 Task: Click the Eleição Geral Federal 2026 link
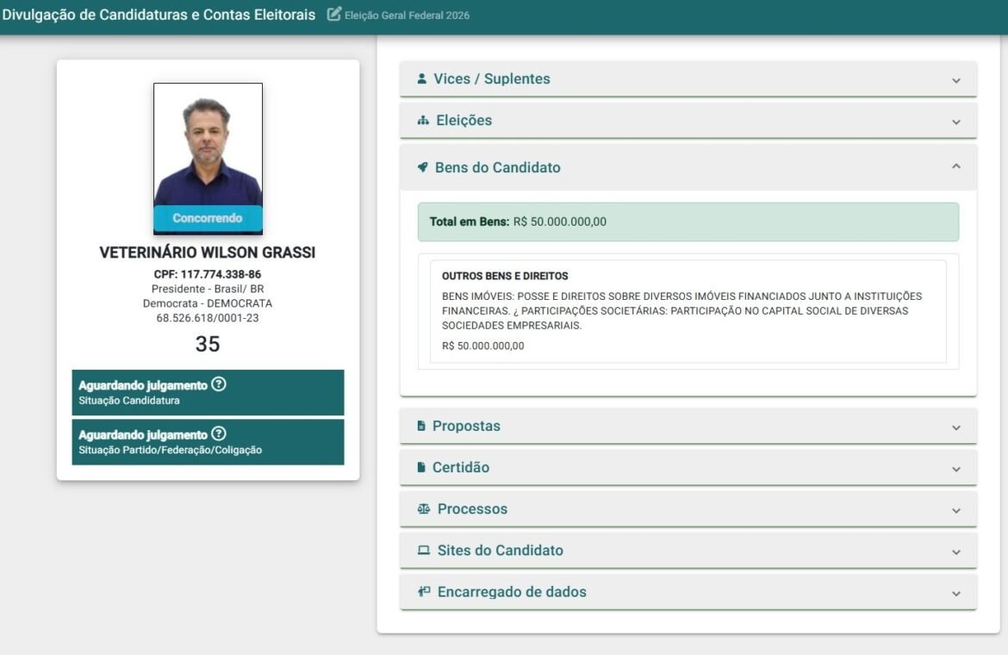coord(407,15)
